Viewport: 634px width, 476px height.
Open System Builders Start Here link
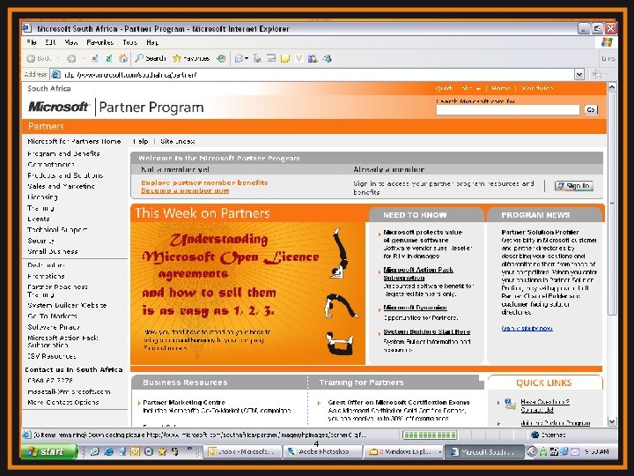pyautogui.click(x=426, y=332)
